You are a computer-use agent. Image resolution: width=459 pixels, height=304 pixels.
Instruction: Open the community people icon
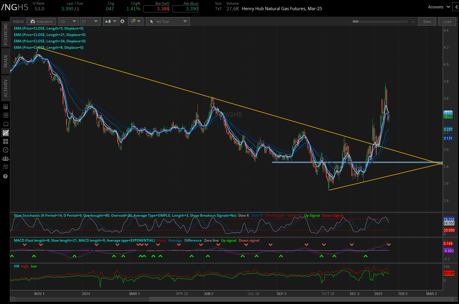click(x=6, y=159)
